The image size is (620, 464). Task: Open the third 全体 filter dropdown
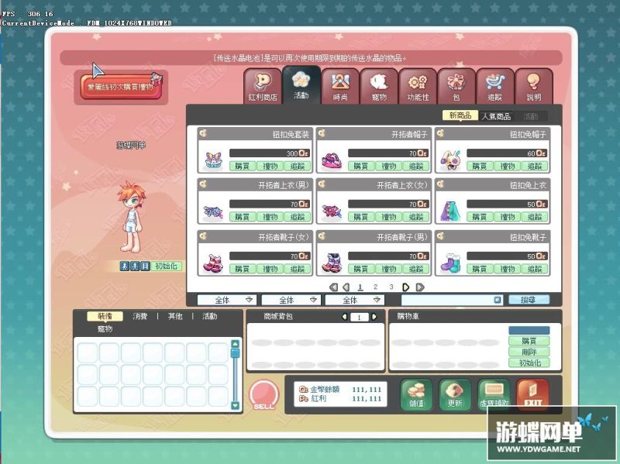click(355, 300)
